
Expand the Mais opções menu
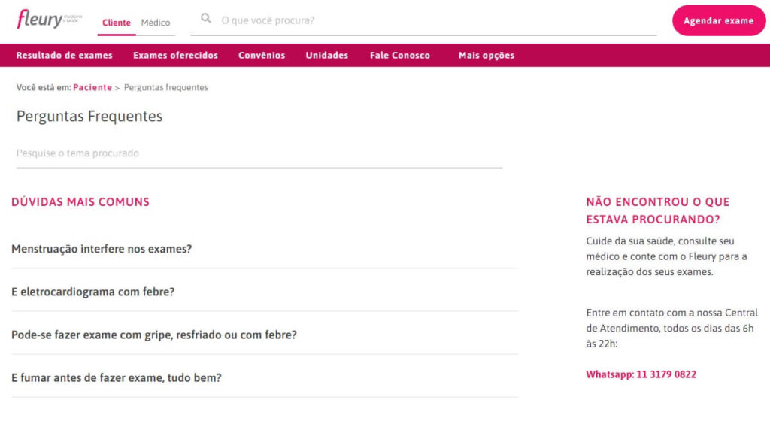(x=487, y=56)
